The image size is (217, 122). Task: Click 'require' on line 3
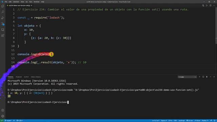click(40, 18)
